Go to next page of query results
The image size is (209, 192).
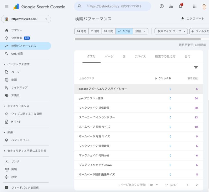coord(197,185)
